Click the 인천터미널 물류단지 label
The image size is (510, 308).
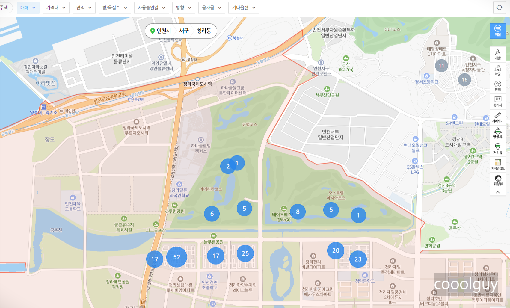(122, 59)
